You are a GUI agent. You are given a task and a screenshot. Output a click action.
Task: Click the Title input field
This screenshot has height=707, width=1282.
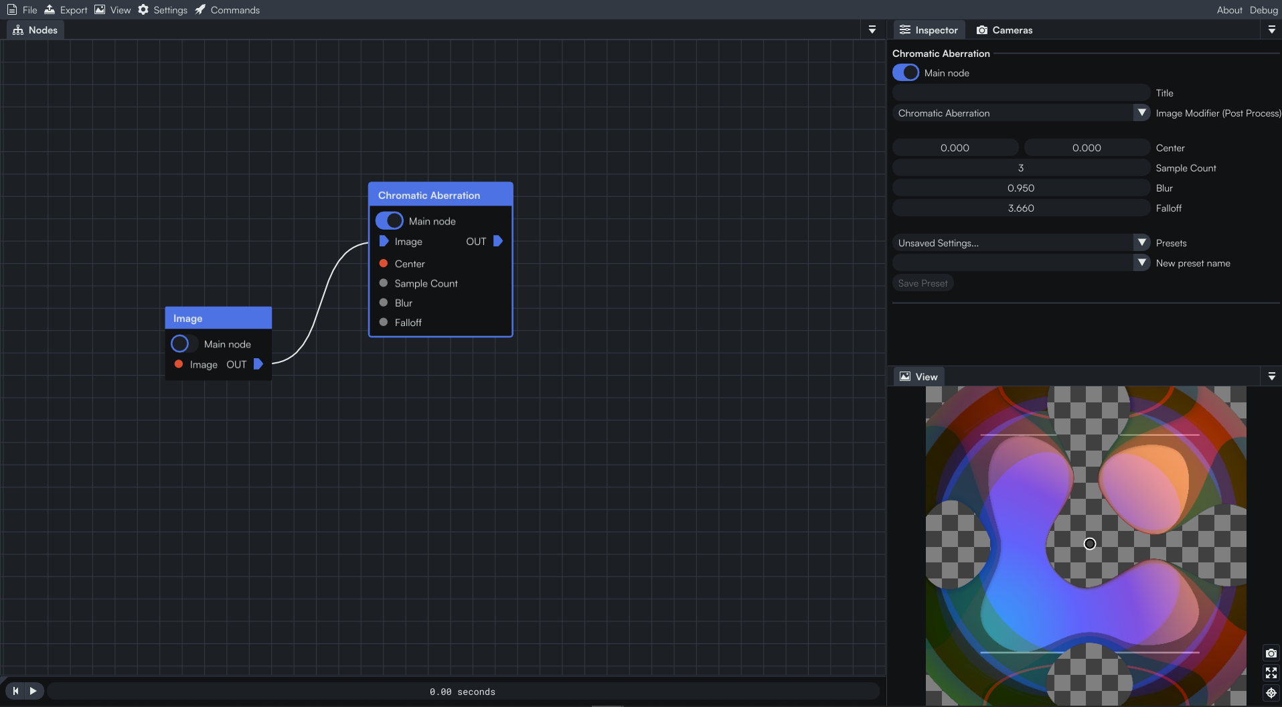point(1021,93)
